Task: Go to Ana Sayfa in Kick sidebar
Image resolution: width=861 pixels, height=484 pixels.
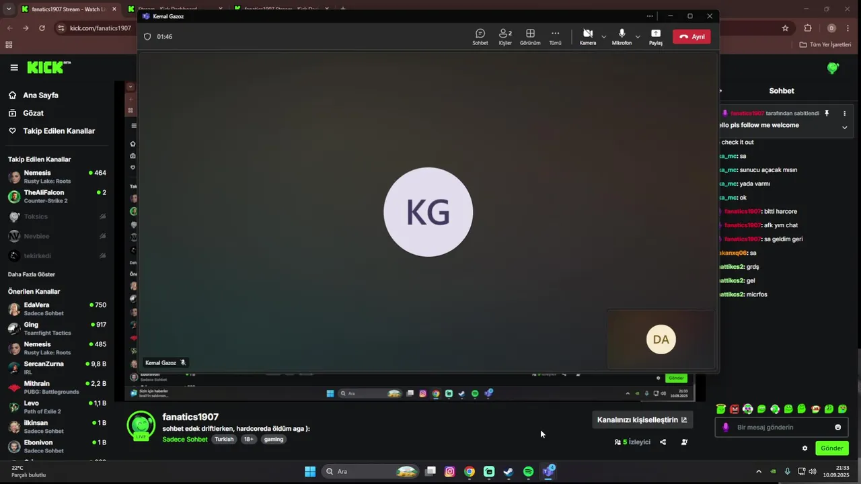Action: (40, 95)
